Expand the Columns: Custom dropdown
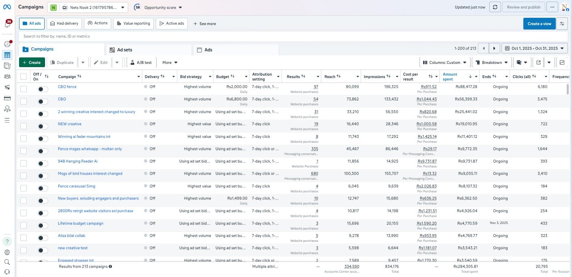 (445, 62)
